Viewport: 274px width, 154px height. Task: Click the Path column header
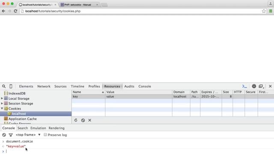[x=195, y=92]
